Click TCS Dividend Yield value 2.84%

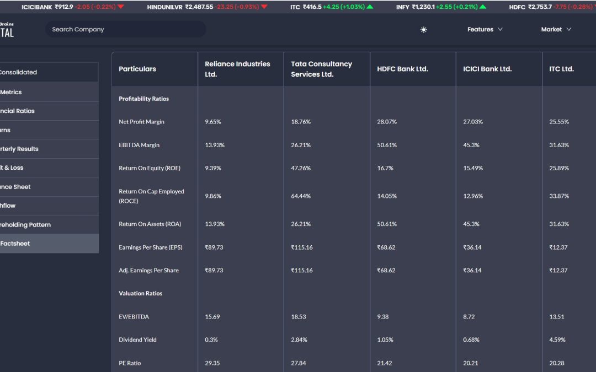299,339
